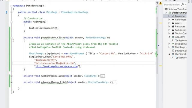Expand the Toolkit.Con folder
Viewport: 192px width, 108px height.
(x=169, y=33)
